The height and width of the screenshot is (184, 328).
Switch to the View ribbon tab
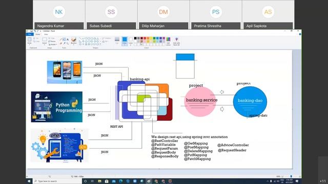[x=46, y=34]
